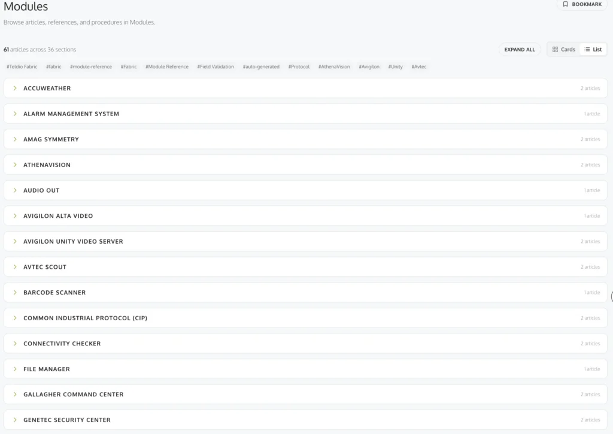Click File Manager's 1 article count
Screen dimensions: 613x434
[x=592, y=369]
